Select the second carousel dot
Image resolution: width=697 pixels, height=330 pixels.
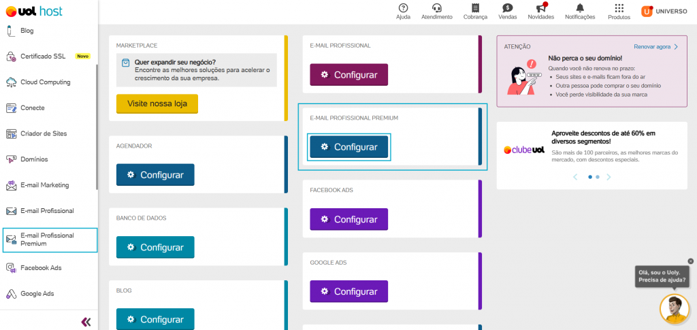(598, 177)
